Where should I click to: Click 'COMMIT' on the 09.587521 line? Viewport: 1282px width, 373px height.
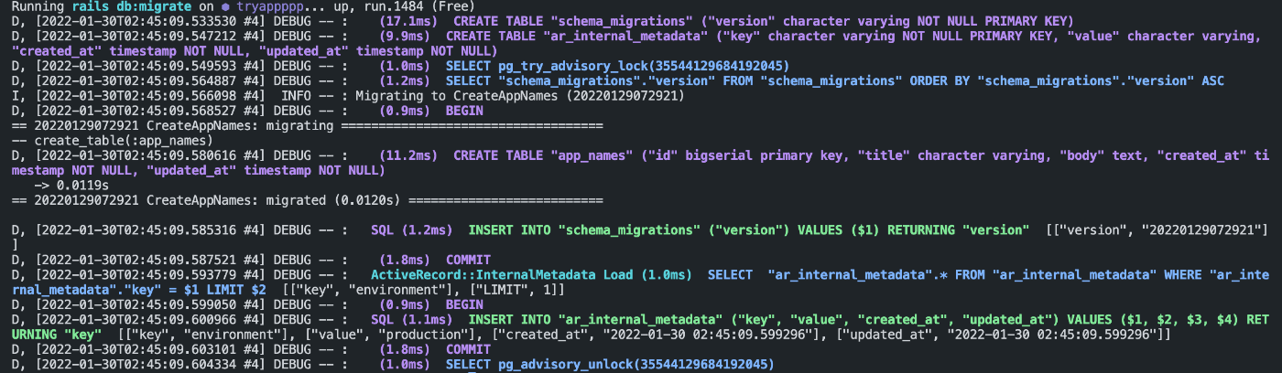[x=468, y=258]
